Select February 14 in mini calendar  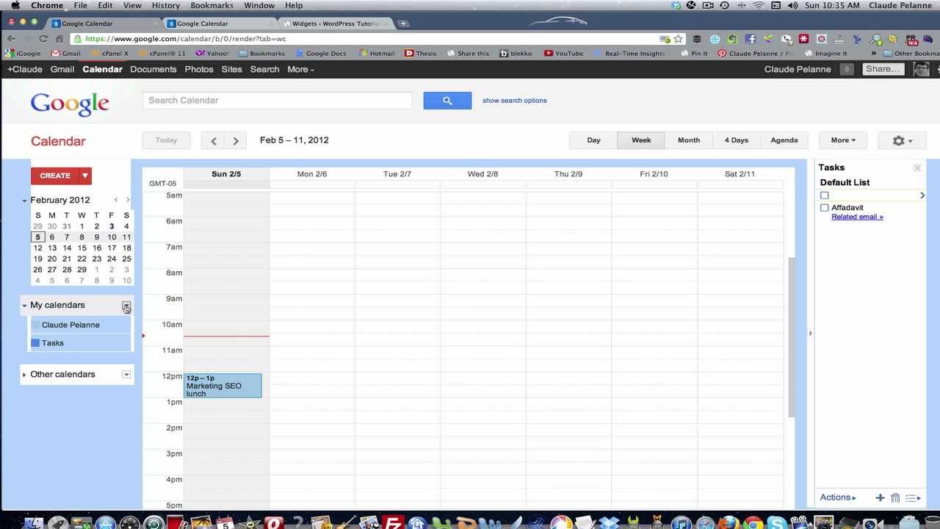click(67, 248)
